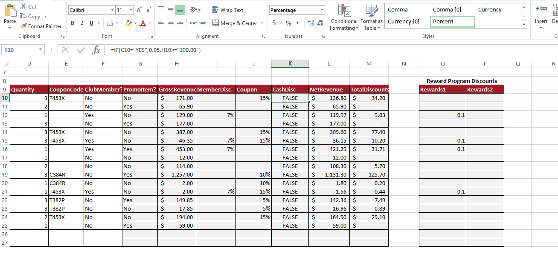Open Conditional Formatting options
The image size is (558, 268).
point(344,17)
